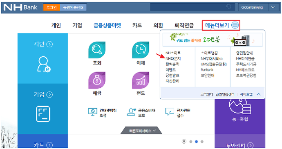
Task: Expand the 빠른조회서비스 tab
Action: click(x=141, y=131)
